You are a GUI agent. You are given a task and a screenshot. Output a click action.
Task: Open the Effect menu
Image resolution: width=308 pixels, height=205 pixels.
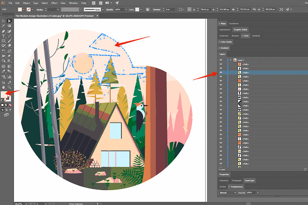pos(54,3)
